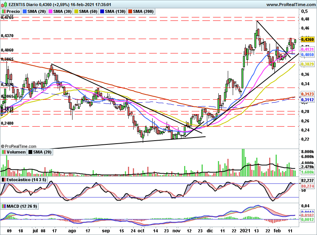The width and height of the screenshot is (317, 235).
Task: Click the 0,4131 SMA value label
Action: [x=307, y=49]
